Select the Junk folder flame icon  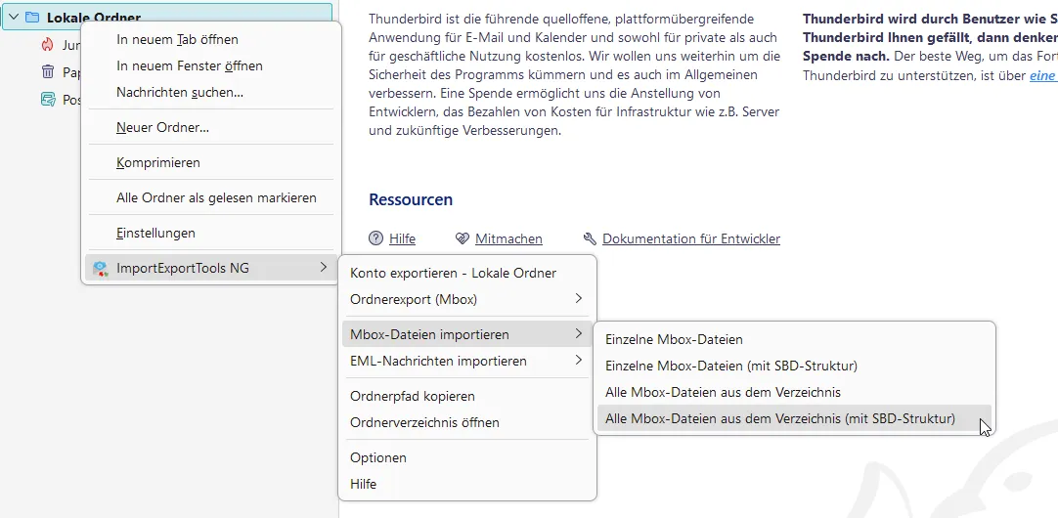[x=47, y=45]
